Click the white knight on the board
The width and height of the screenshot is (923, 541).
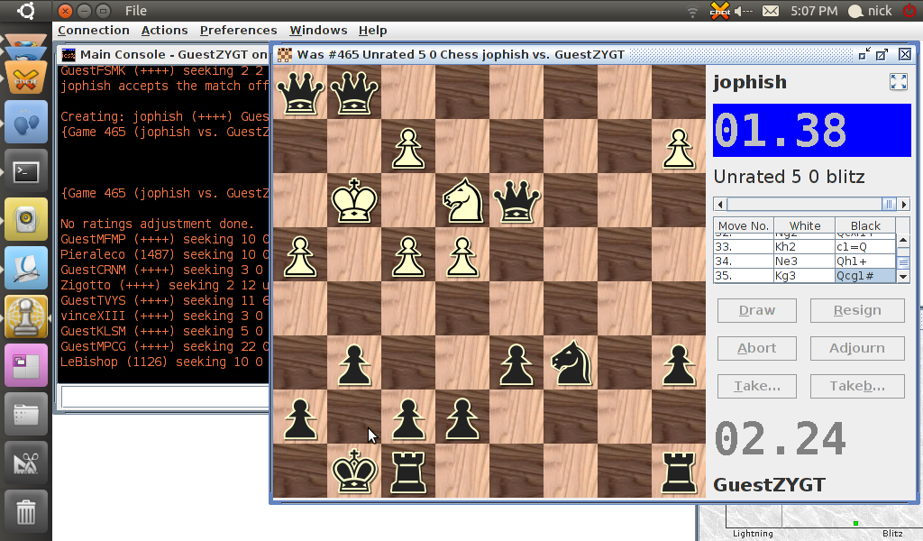pos(461,200)
